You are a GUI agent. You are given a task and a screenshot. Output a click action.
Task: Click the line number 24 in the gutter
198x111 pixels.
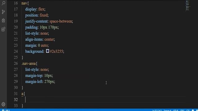[x=16, y=51]
